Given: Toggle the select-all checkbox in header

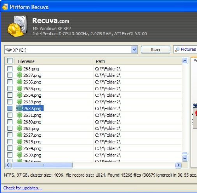Looking at the screenshot, I should click(x=10, y=61).
